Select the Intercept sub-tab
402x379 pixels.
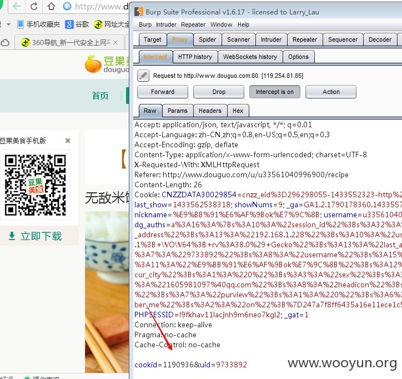(x=155, y=57)
